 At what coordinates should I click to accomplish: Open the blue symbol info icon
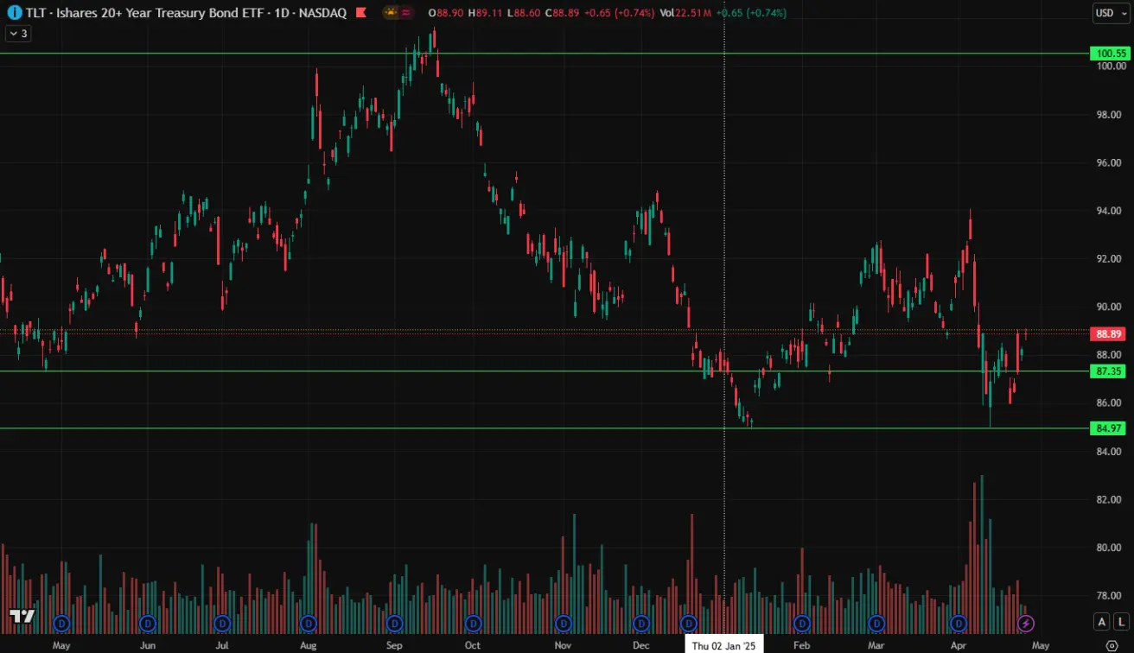(x=14, y=13)
